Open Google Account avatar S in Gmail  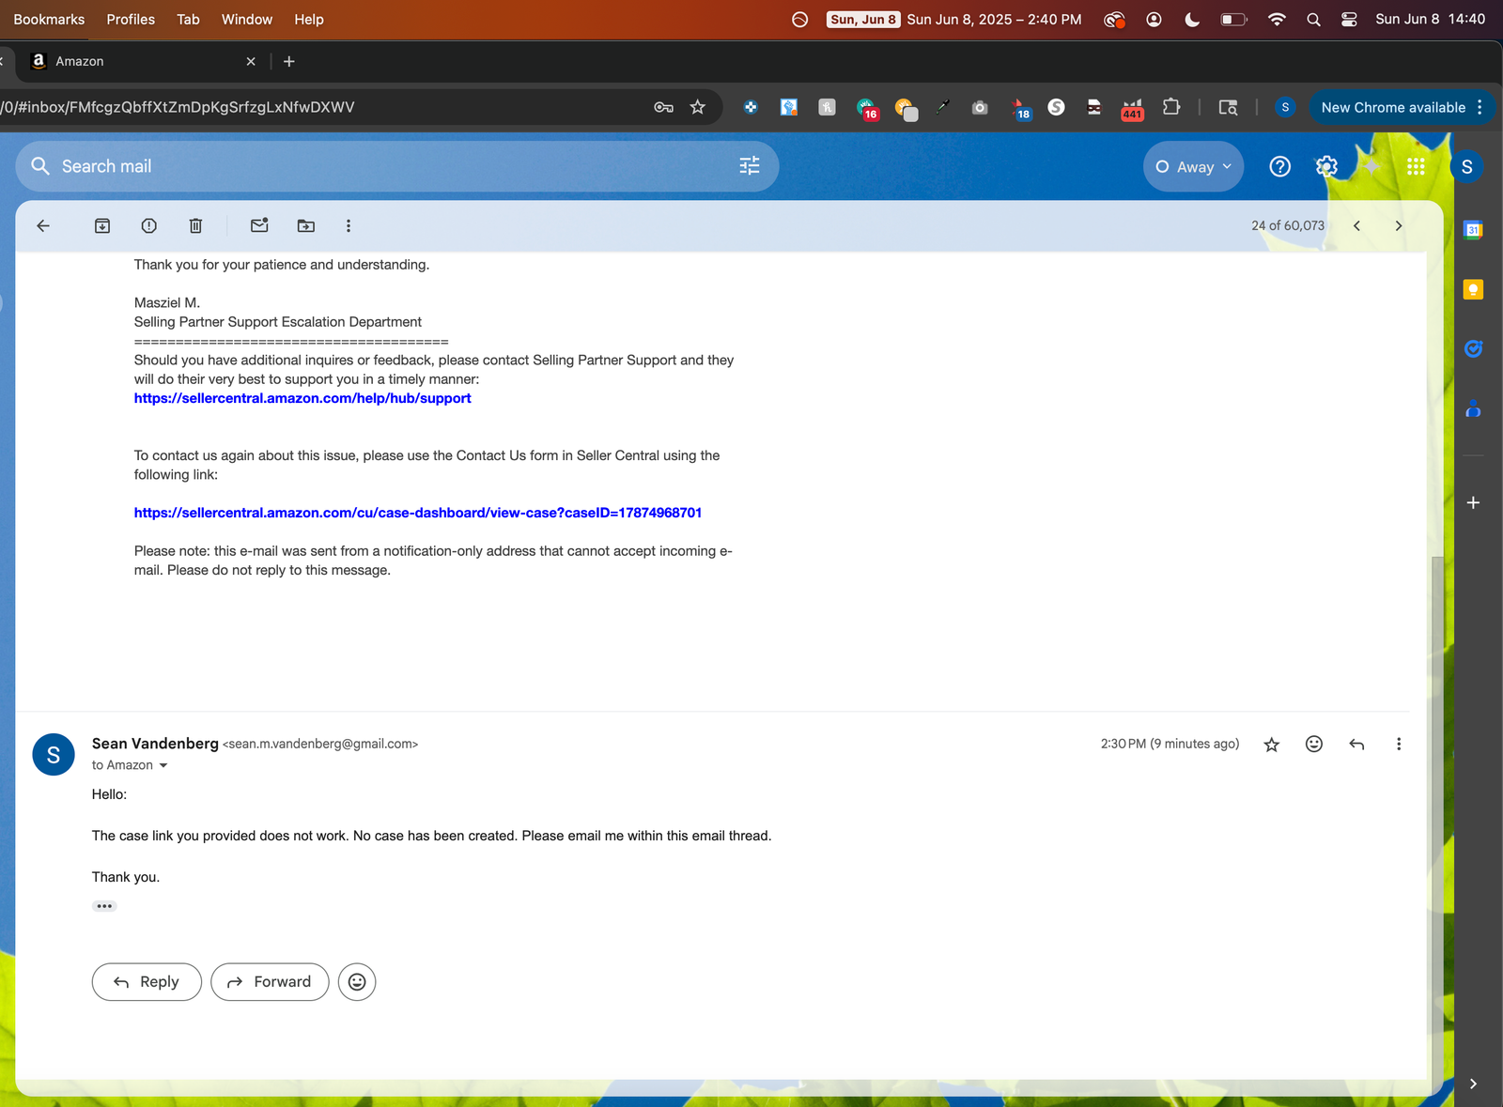(1466, 166)
